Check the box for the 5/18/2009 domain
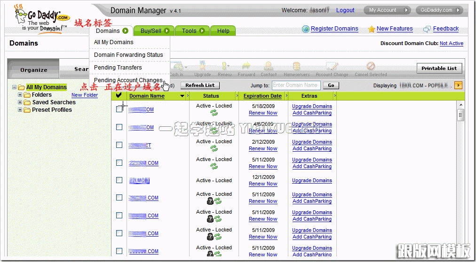The width and height of the screenshot is (476, 262). 119,109
